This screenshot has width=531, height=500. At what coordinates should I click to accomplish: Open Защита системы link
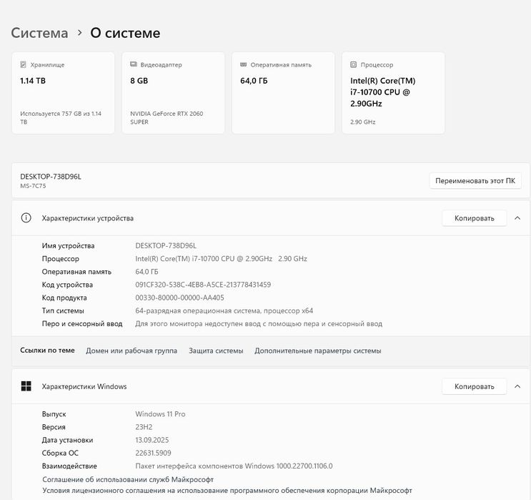coord(216,351)
